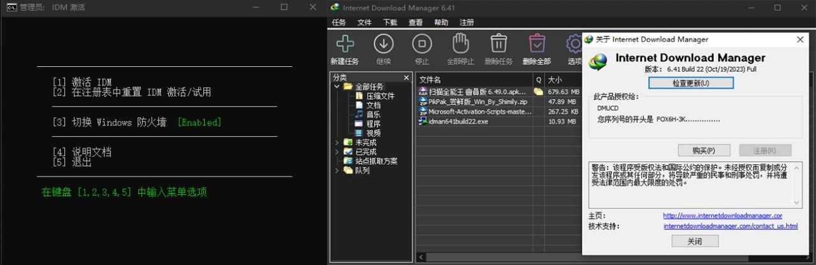The width and height of the screenshot is (816, 265).
Task: Click the About dialog title bar icon
Action: click(590, 39)
